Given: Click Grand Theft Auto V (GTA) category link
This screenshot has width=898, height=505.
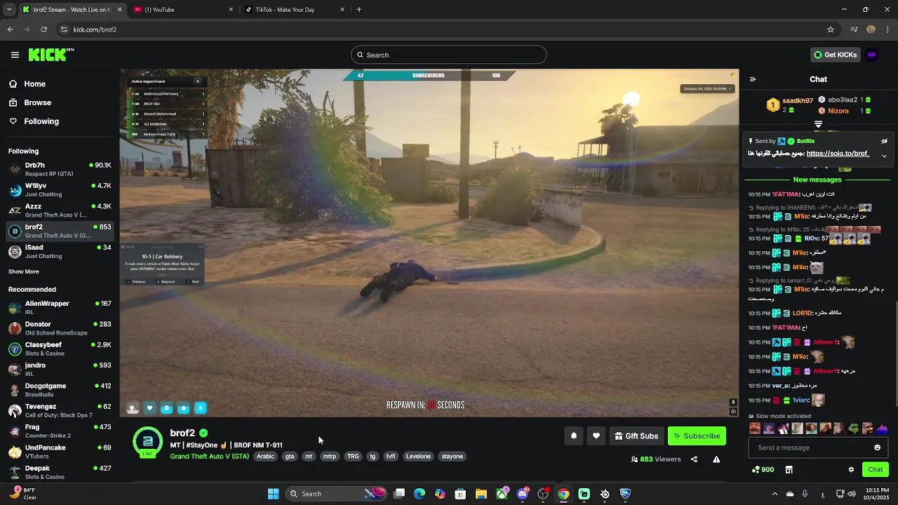Looking at the screenshot, I should coord(209,456).
